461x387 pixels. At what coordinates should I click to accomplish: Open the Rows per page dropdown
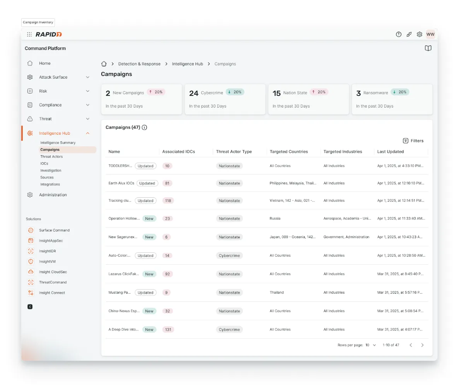371,345
